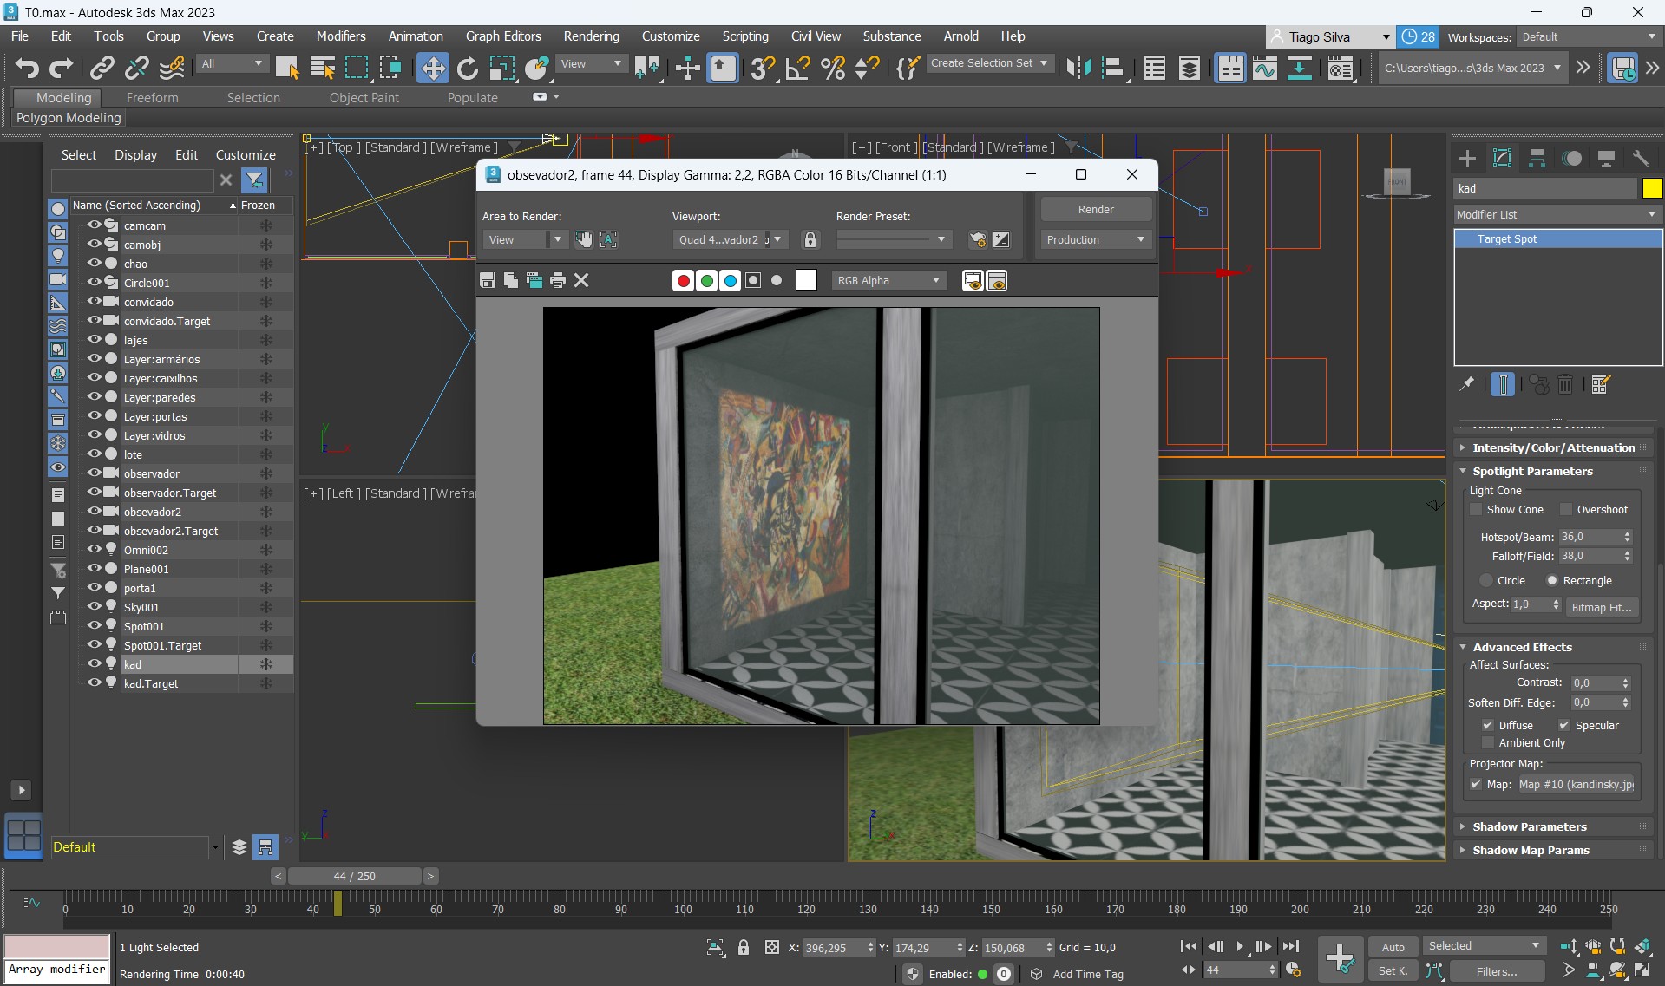Screen dimensions: 1665x986
Task: Click the Bitmap Fit button
Action: point(1601,607)
